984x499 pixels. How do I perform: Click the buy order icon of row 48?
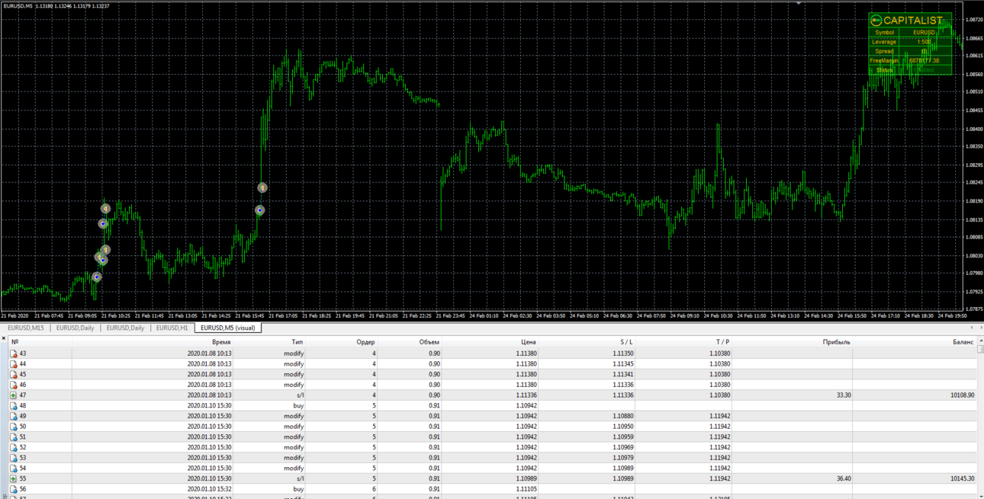(14, 406)
